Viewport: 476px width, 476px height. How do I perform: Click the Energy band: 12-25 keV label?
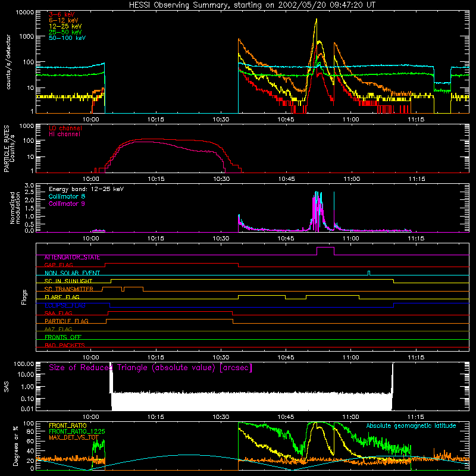tap(86, 189)
